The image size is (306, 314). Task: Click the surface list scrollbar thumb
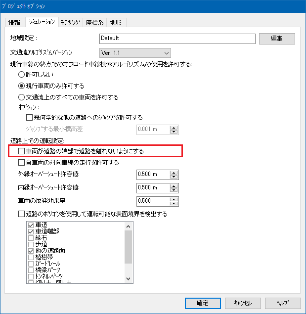(128, 247)
